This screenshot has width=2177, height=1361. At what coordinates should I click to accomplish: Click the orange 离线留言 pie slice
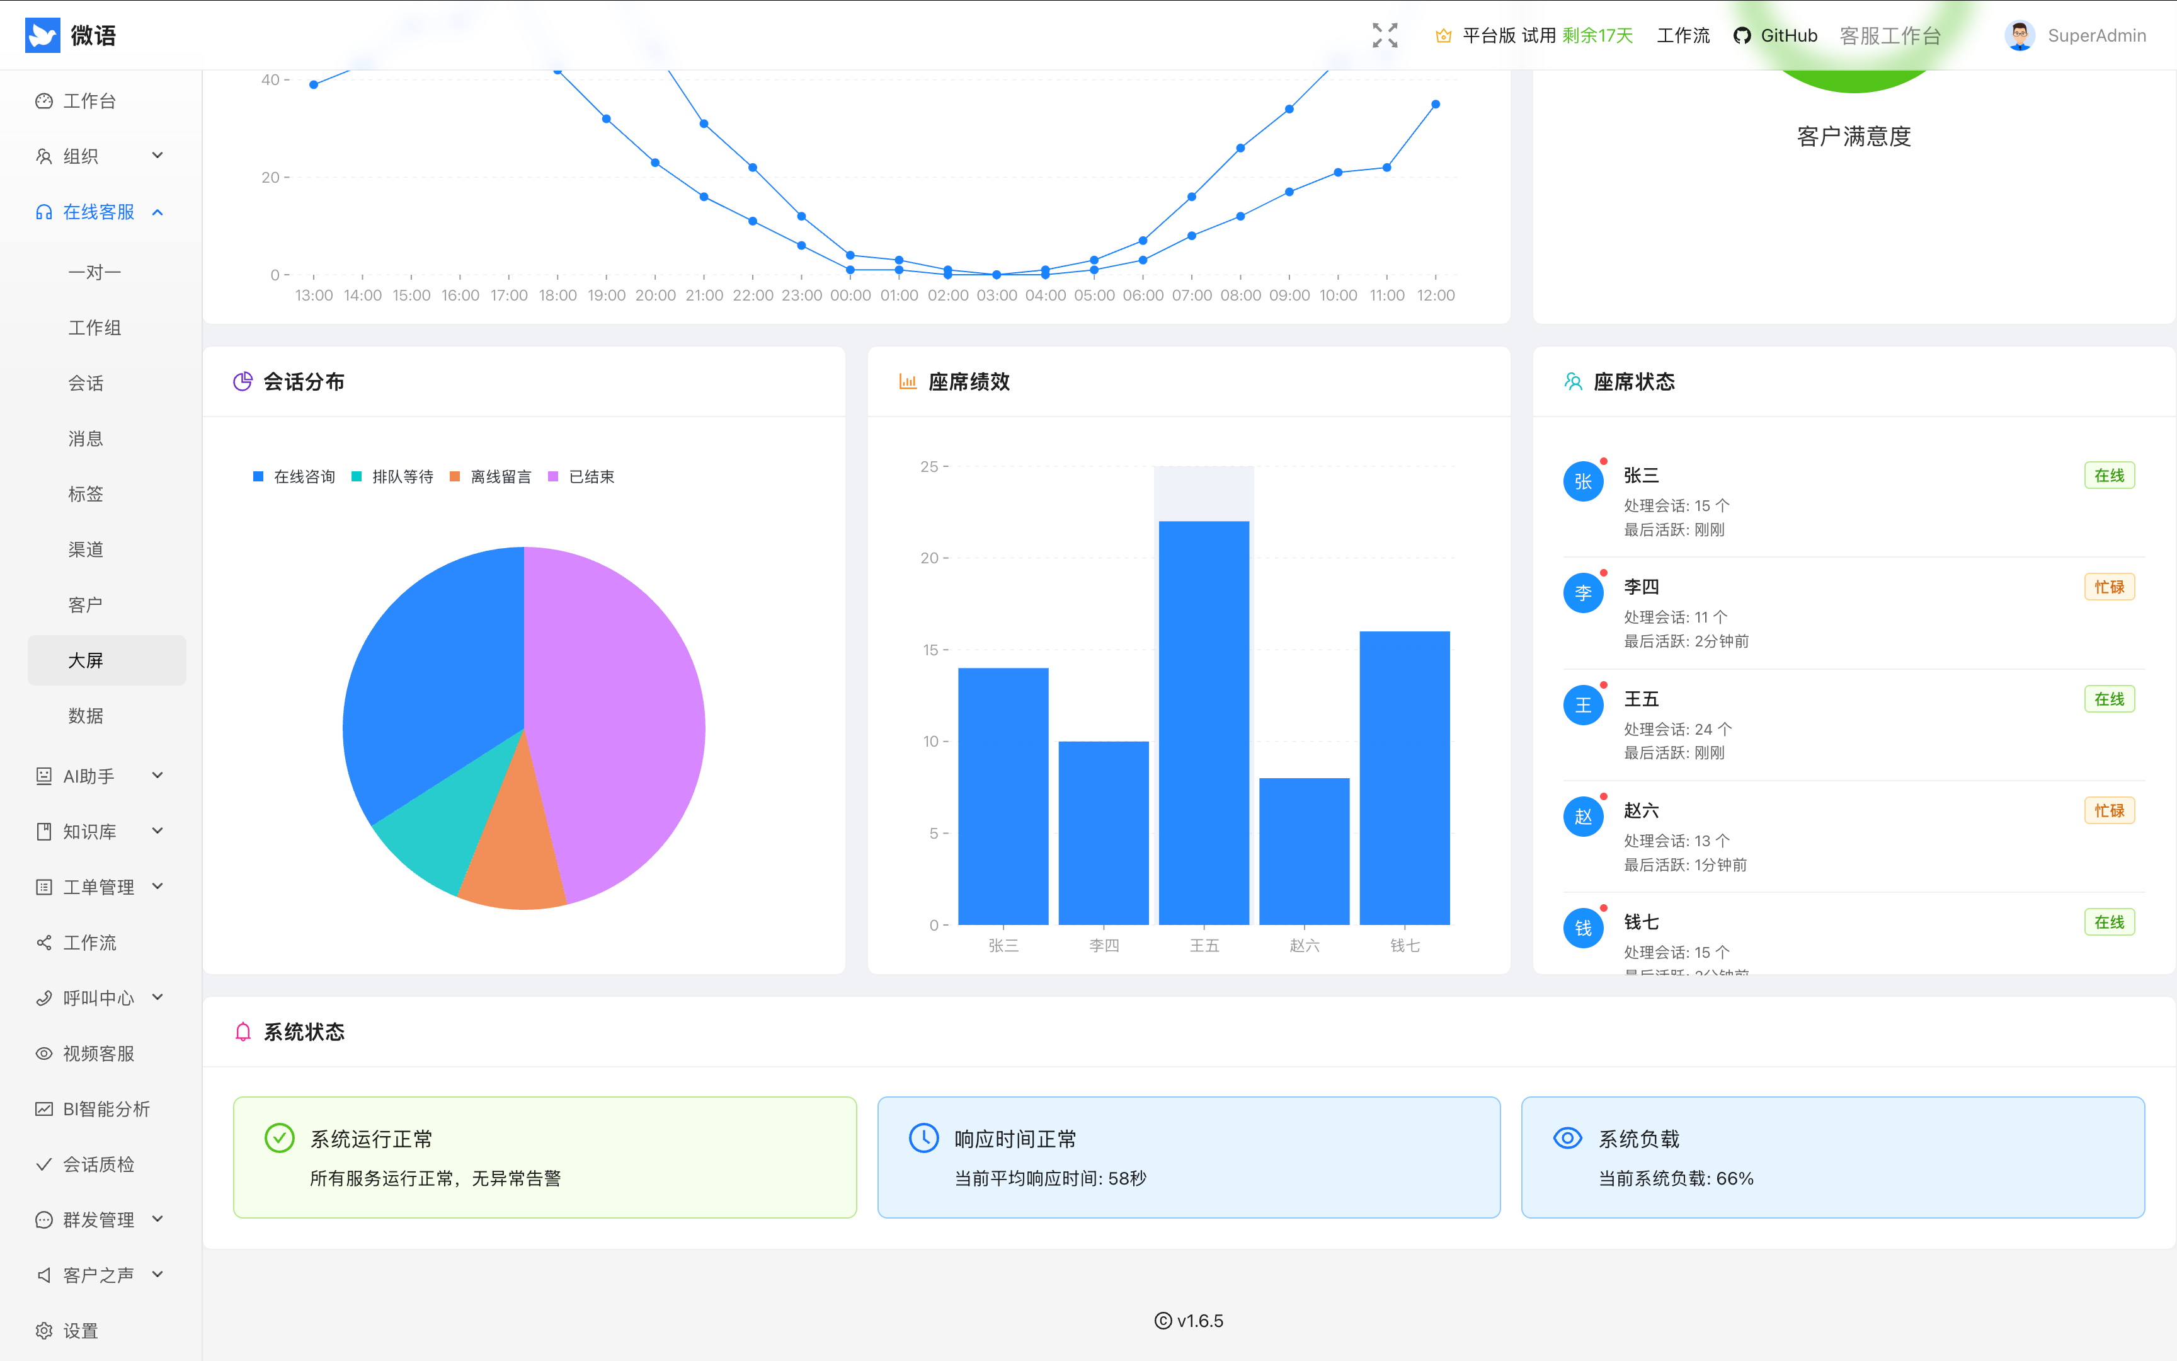click(515, 855)
